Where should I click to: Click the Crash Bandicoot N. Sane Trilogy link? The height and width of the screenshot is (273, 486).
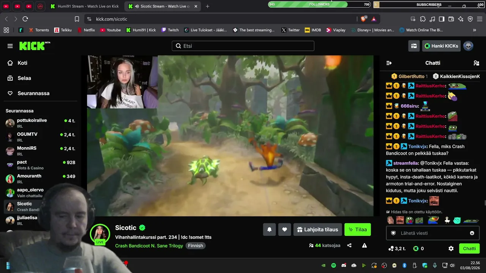[149, 246]
